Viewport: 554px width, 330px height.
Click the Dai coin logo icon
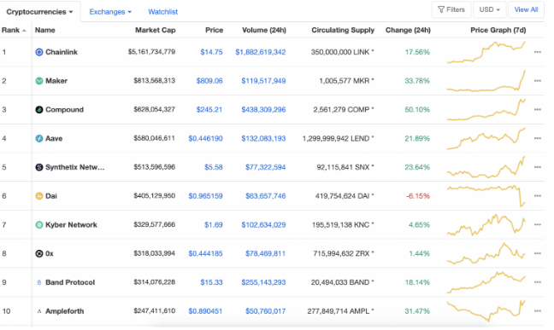[39, 196]
